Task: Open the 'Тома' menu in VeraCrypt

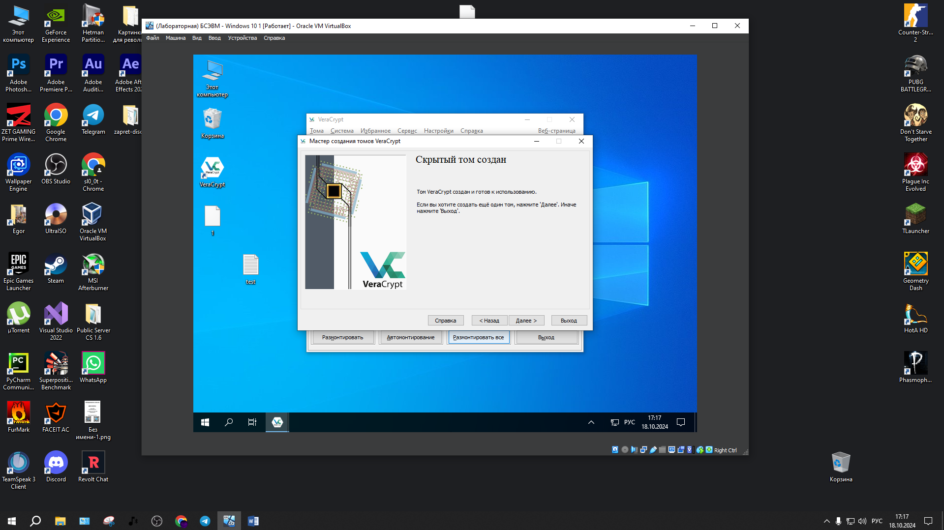Action: [316, 131]
